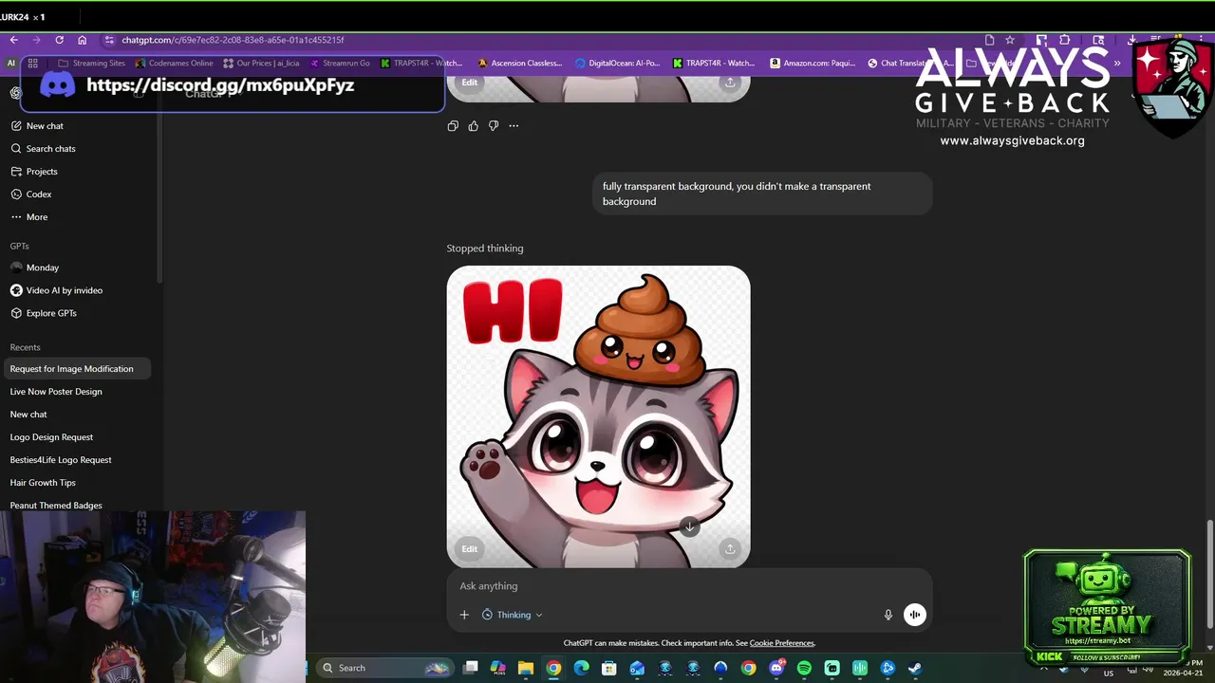
Task: Open Codenames Online bookmark
Action: pyautogui.click(x=175, y=64)
